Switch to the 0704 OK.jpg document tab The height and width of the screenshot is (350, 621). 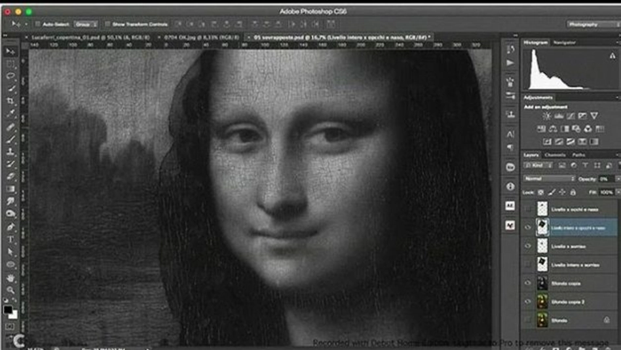click(x=202, y=37)
